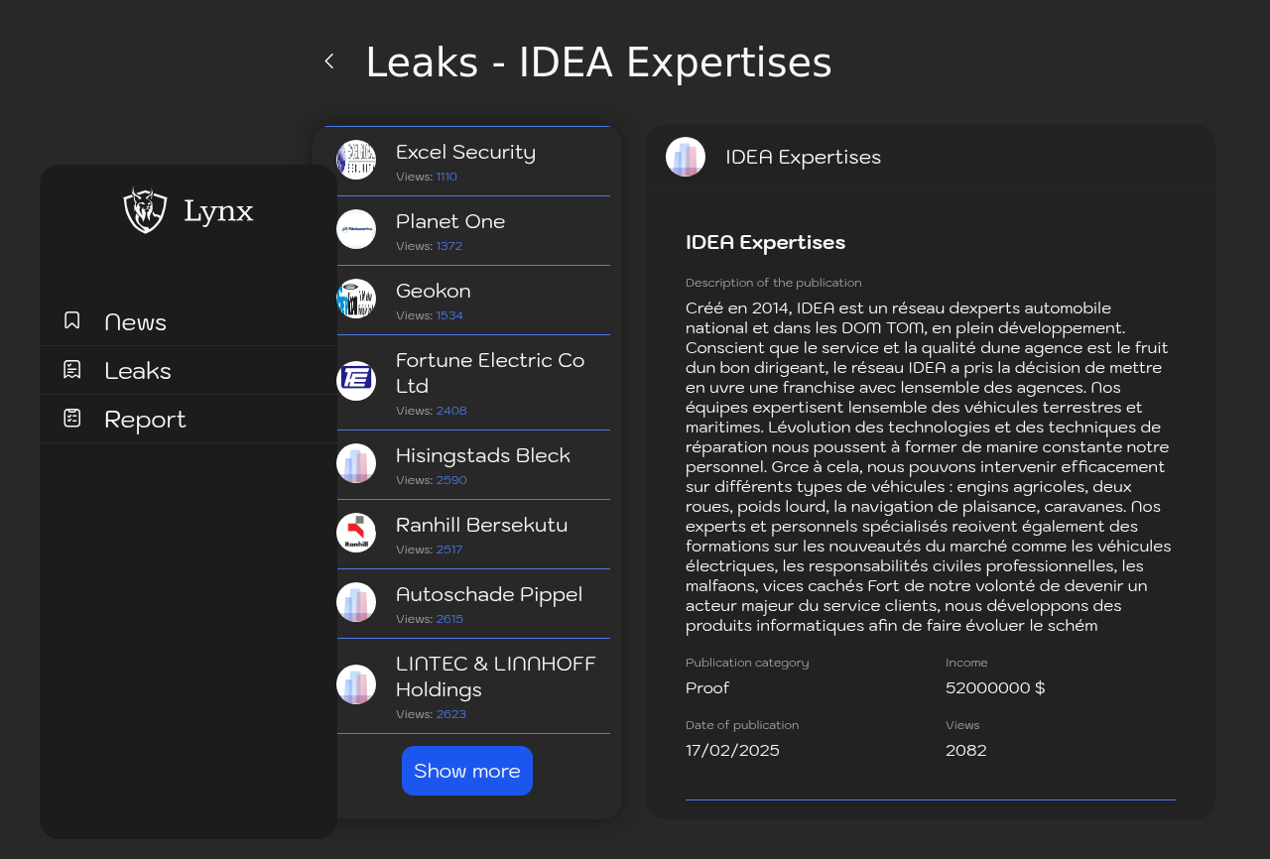Go back using the left chevron arrow
1270x859 pixels.
329,61
